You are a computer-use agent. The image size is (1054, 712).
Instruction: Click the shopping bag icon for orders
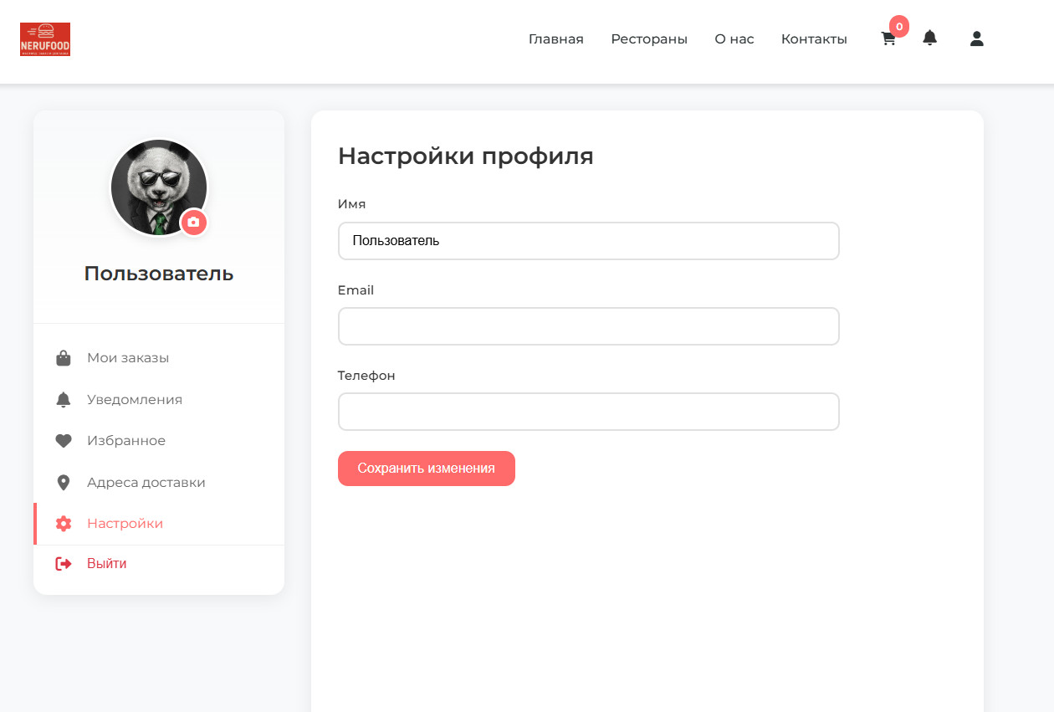[x=64, y=358]
